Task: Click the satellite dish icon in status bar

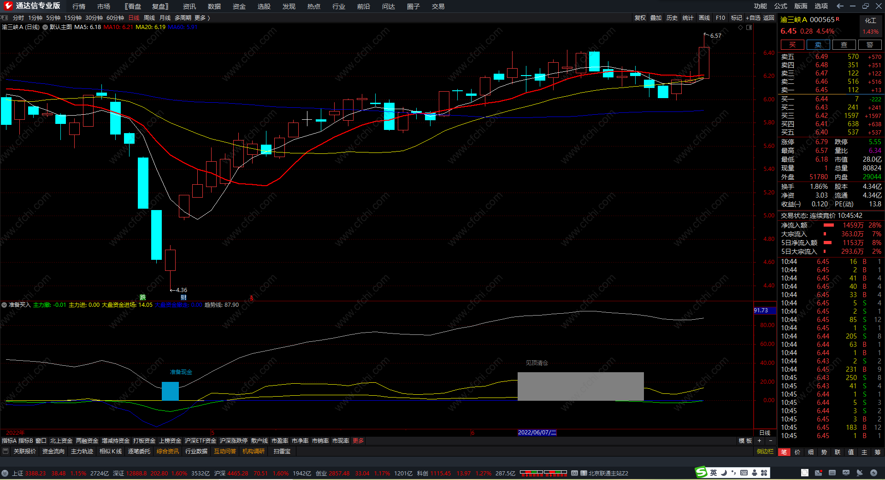Action: pyautogui.click(x=860, y=473)
